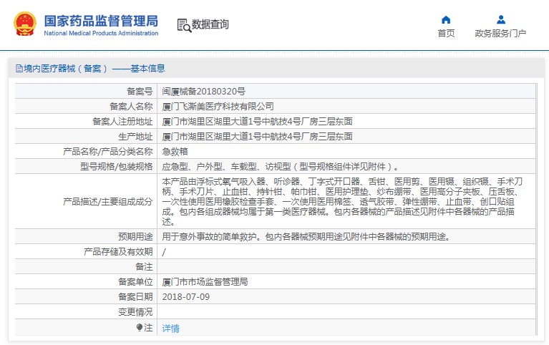Open 政务服务门户 portal link
Image resolution: width=549 pixels, height=345 pixels.
coord(500,33)
